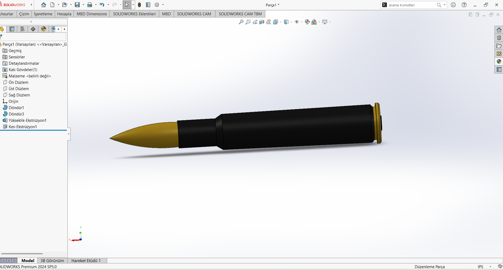The height and width of the screenshot is (270, 503).
Task: Edit Appearance with the color ball and pencil
Action: [307, 22]
